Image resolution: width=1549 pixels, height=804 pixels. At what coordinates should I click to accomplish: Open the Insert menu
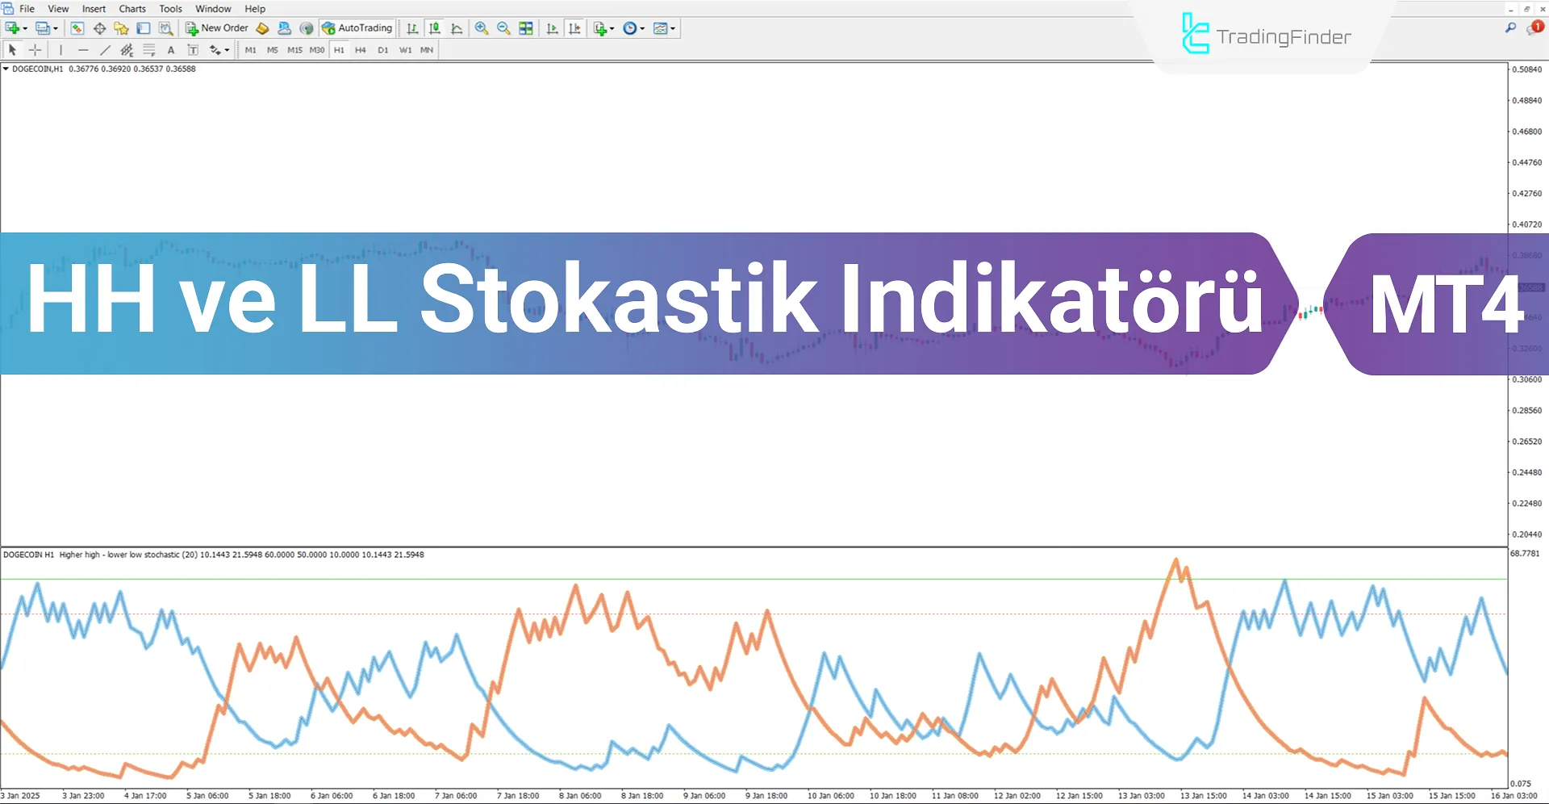tap(94, 9)
